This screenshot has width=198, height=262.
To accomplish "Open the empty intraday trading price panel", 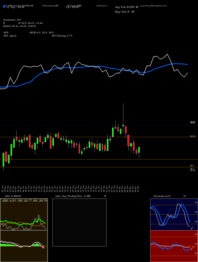I will tap(79, 222).
